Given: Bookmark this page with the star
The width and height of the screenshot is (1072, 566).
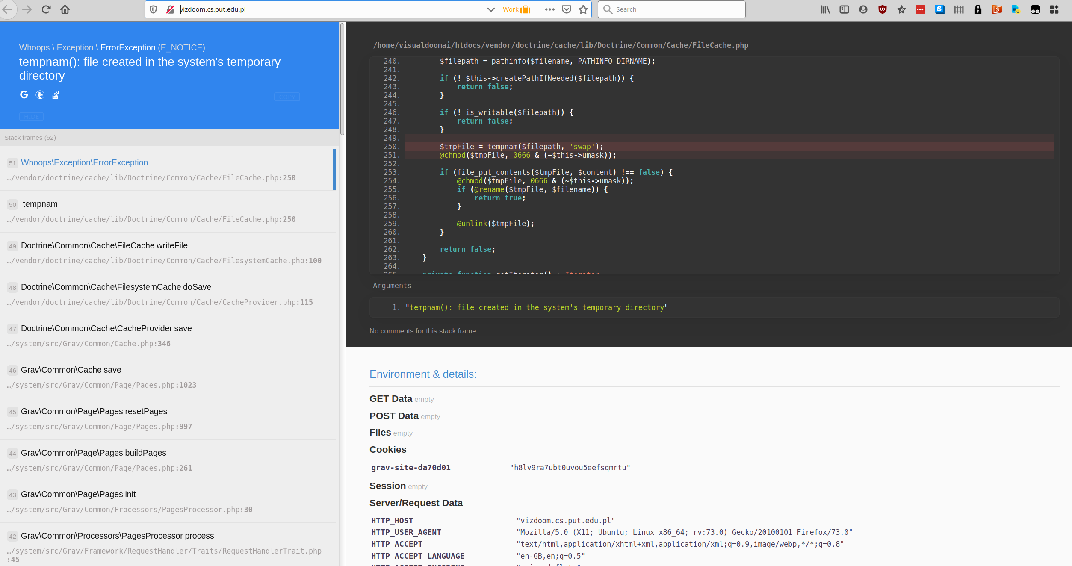Looking at the screenshot, I should (x=582, y=9).
